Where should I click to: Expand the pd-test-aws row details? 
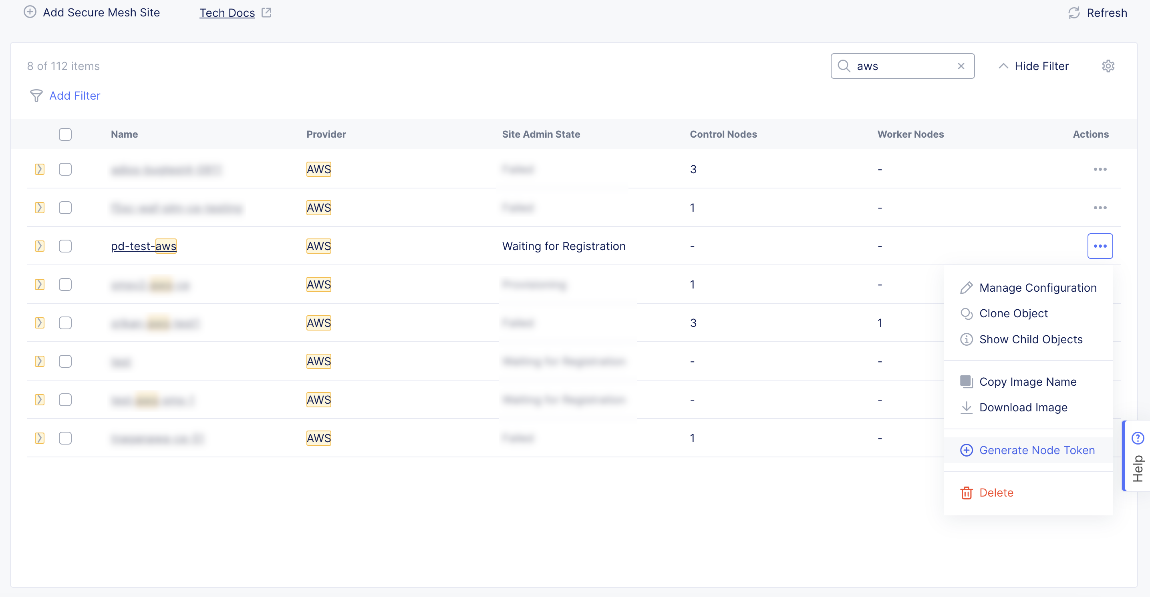pos(40,246)
